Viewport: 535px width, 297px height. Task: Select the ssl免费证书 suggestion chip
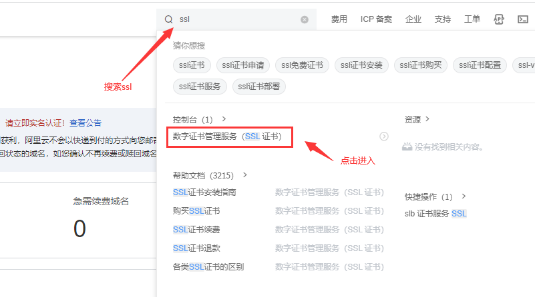302,65
